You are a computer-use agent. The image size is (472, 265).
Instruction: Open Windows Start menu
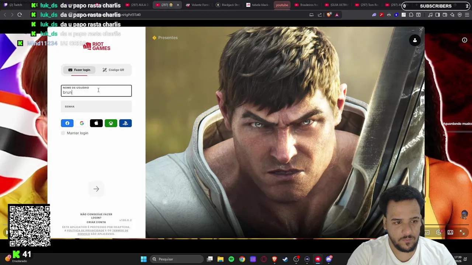point(143,259)
